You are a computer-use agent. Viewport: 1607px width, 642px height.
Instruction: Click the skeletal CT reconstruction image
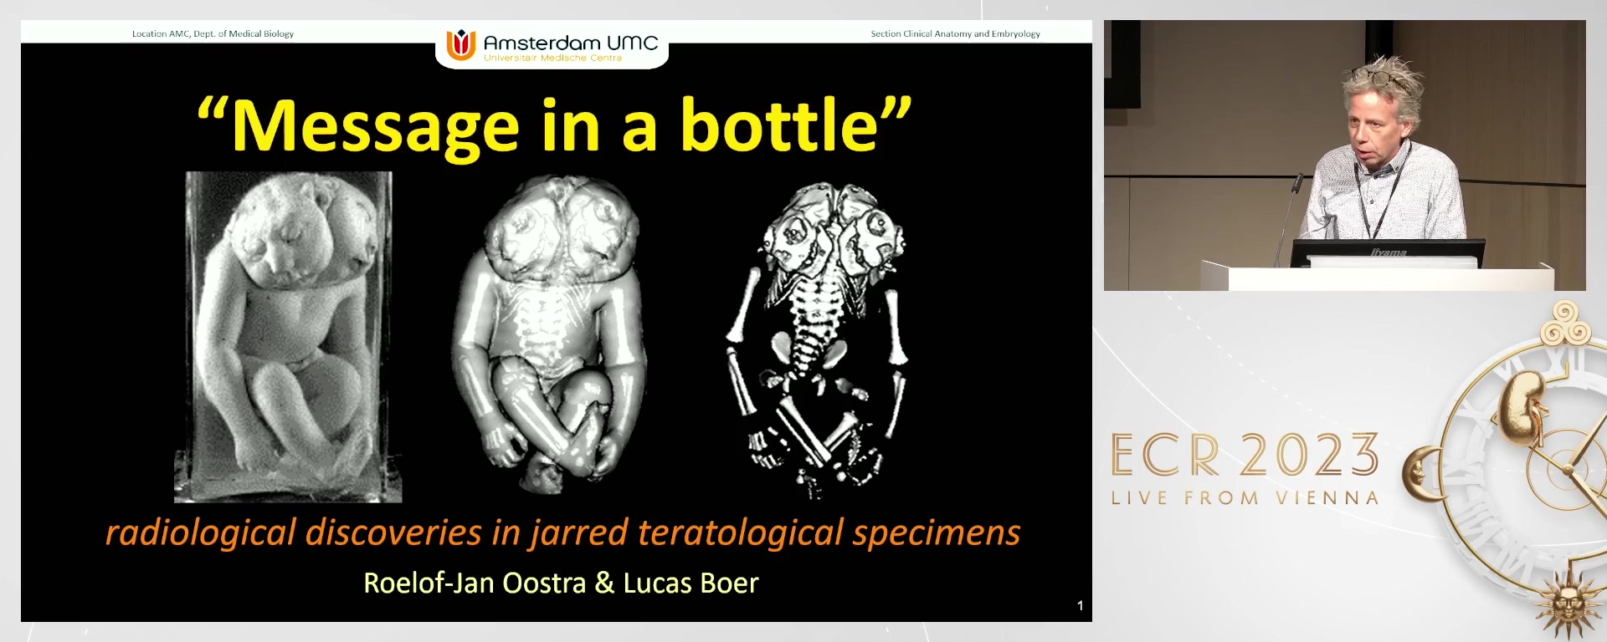pyautogui.click(x=818, y=340)
